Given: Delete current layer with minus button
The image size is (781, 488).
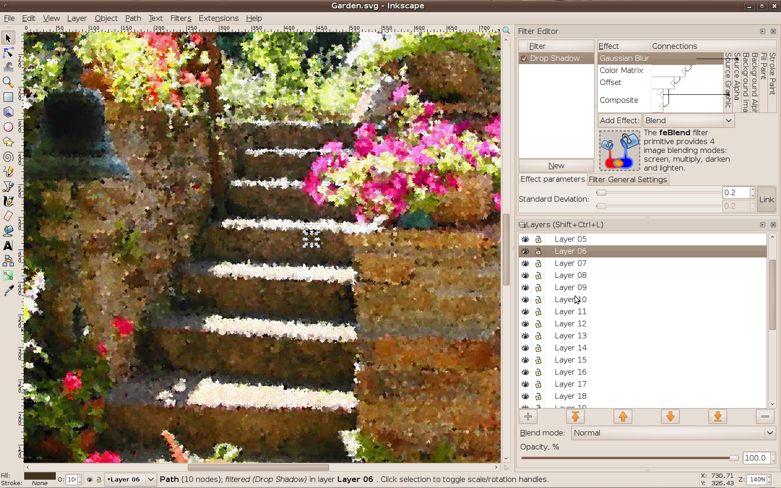Looking at the screenshot, I should pyautogui.click(x=765, y=417).
